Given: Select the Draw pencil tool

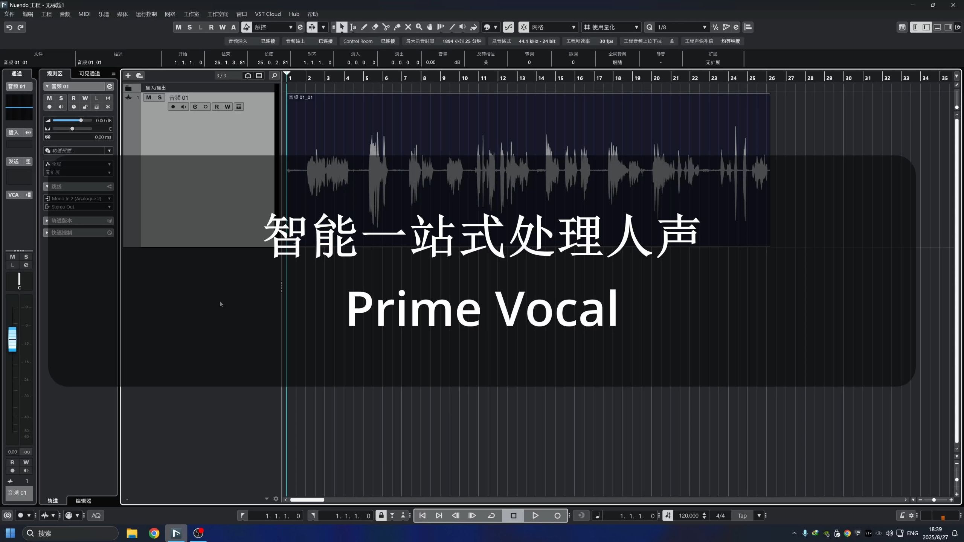Looking at the screenshot, I should [364, 27].
